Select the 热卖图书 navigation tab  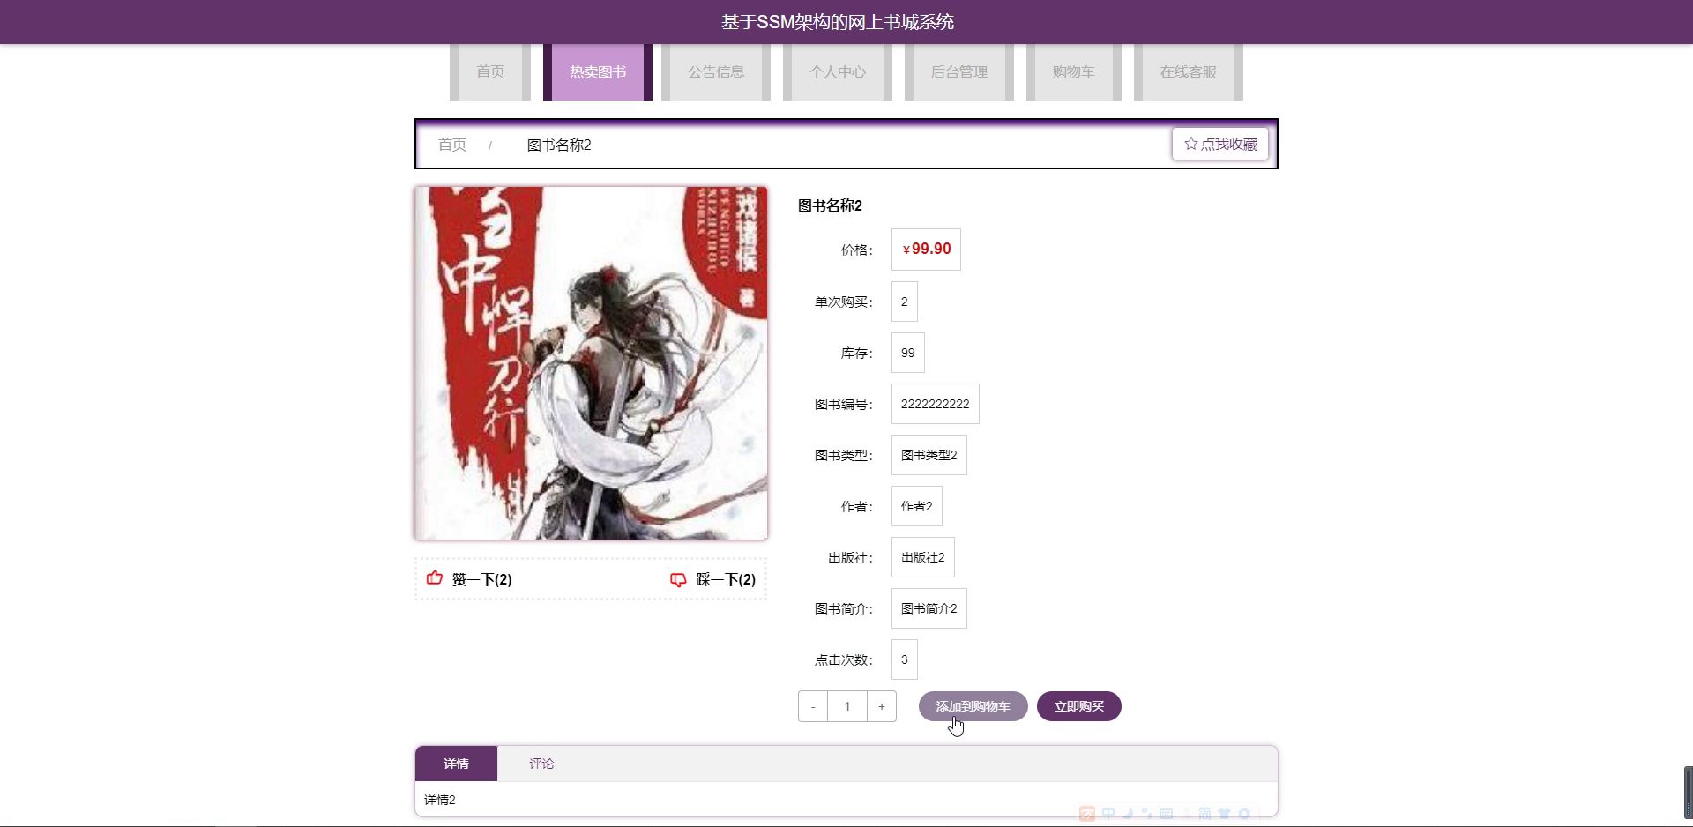pyautogui.click(x=598, y=72)
